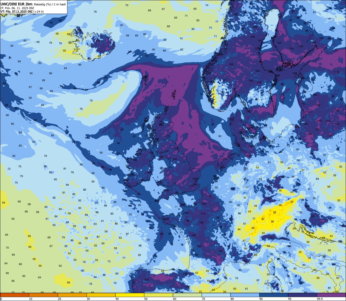Click the 20–30 amber legend segment
Viewport: 346px width, 301px height.
point(72,295)
